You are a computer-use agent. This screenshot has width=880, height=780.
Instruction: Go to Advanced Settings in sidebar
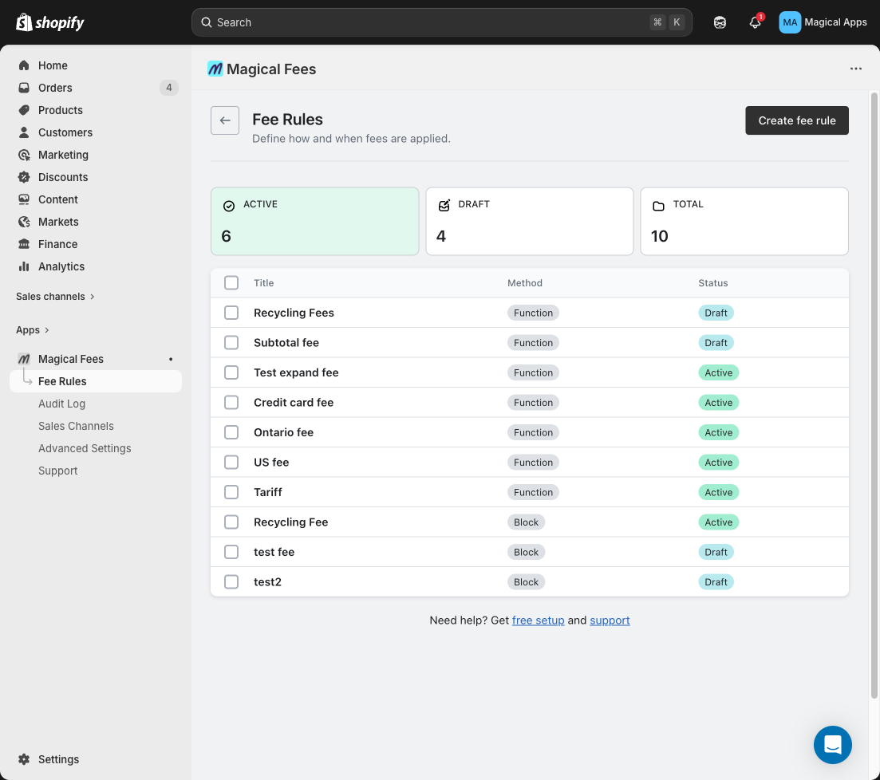click(85, 448)
